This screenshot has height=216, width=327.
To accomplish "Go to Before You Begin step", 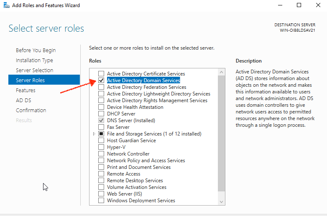I will coord(36,50).
